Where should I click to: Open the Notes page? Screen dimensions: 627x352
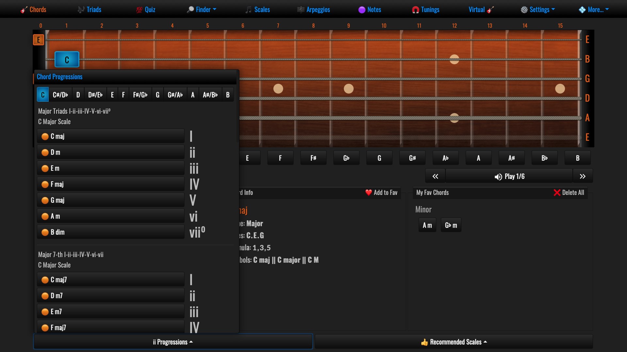370,9
